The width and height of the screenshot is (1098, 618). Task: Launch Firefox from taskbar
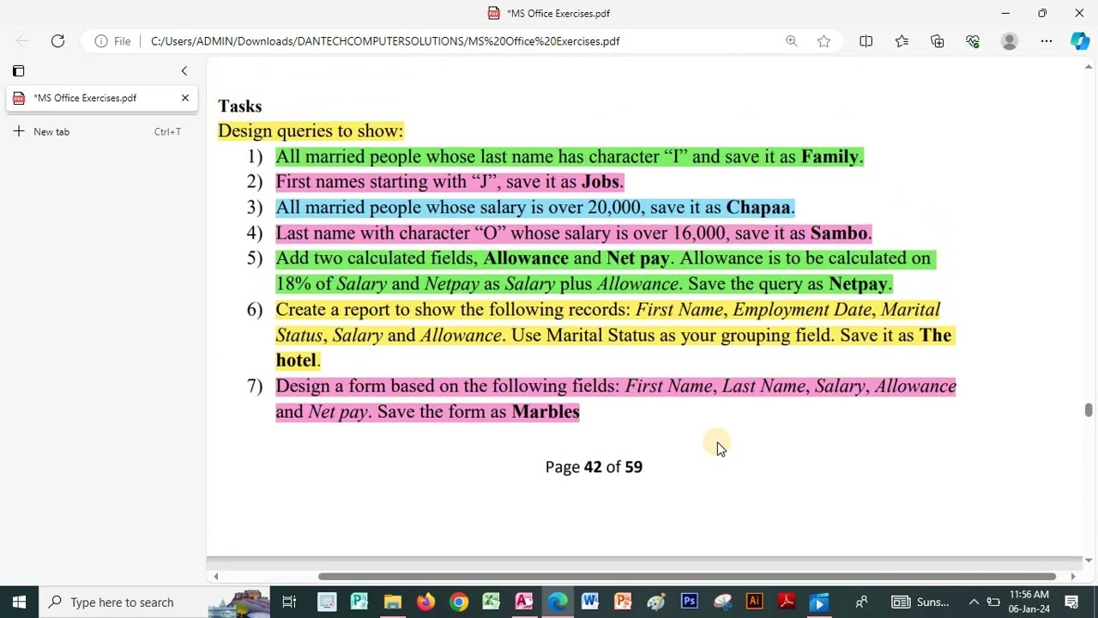[x=425, y=603]
